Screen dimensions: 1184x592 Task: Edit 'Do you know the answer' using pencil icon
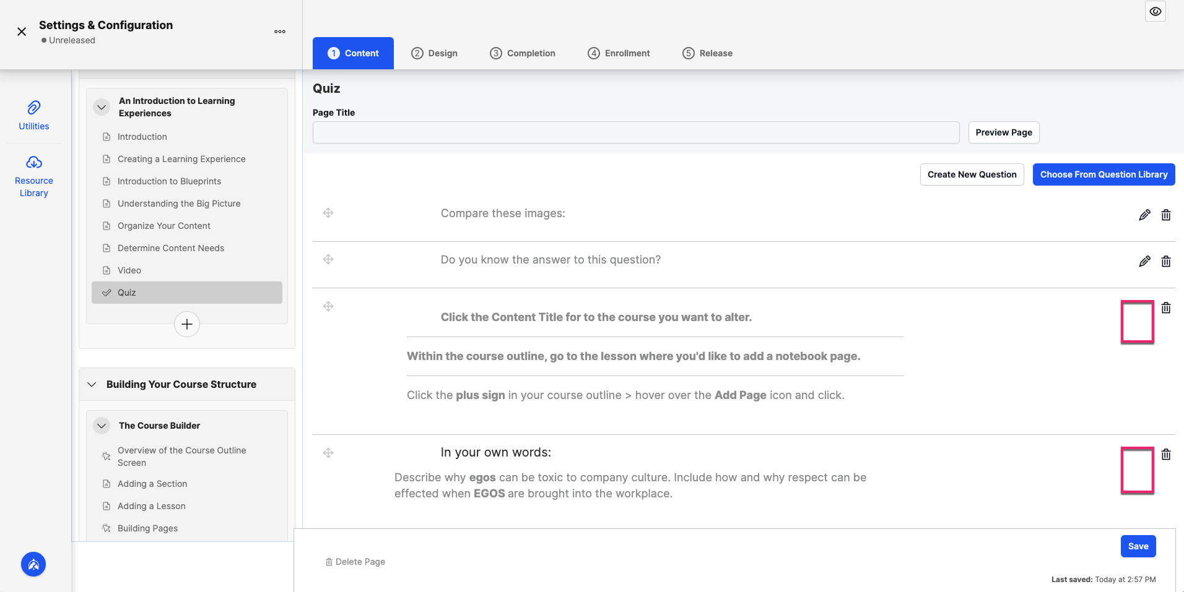point(1144,261)
